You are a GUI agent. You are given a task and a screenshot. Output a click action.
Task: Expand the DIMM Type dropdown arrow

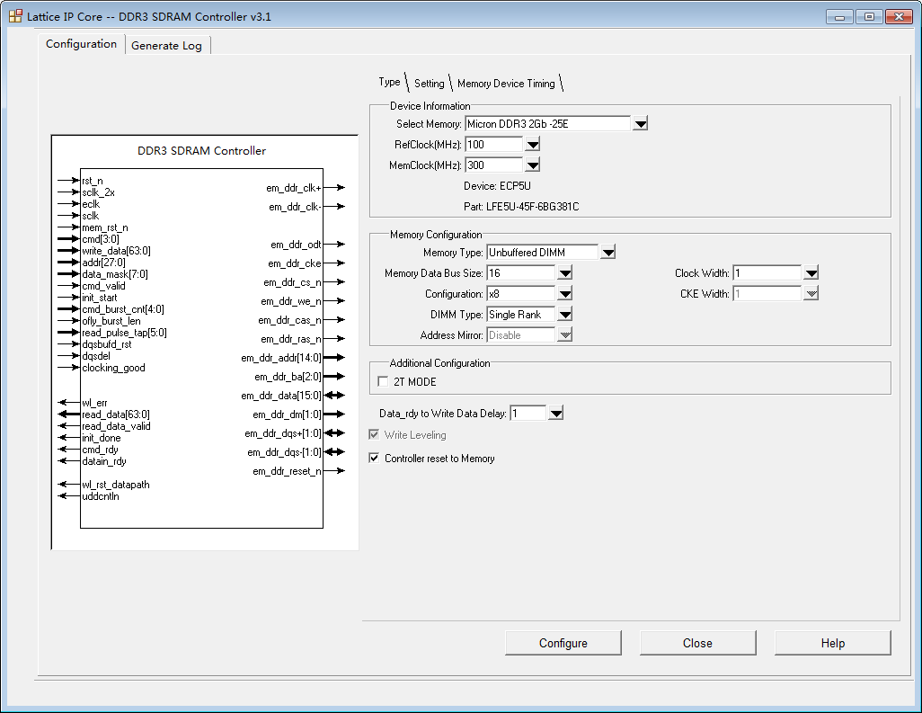(565, 314)
